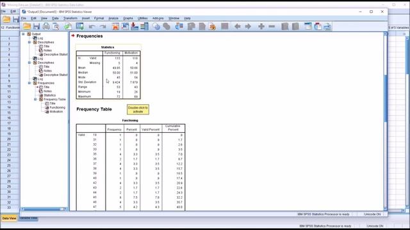Open the View menu
This screenshot has height=230, width=410.
[x=44, y=19]
